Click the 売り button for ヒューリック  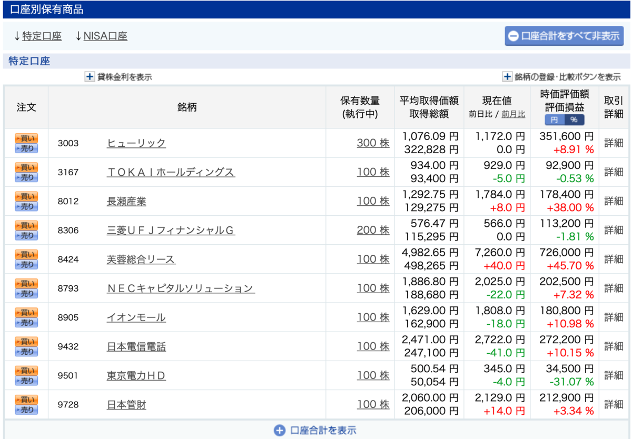[x=26, y=148]
